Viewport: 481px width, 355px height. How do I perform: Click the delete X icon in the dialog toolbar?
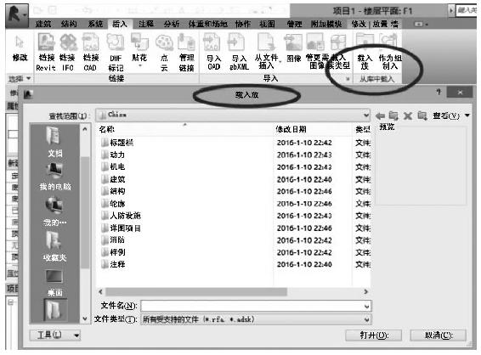coord(407,116)
